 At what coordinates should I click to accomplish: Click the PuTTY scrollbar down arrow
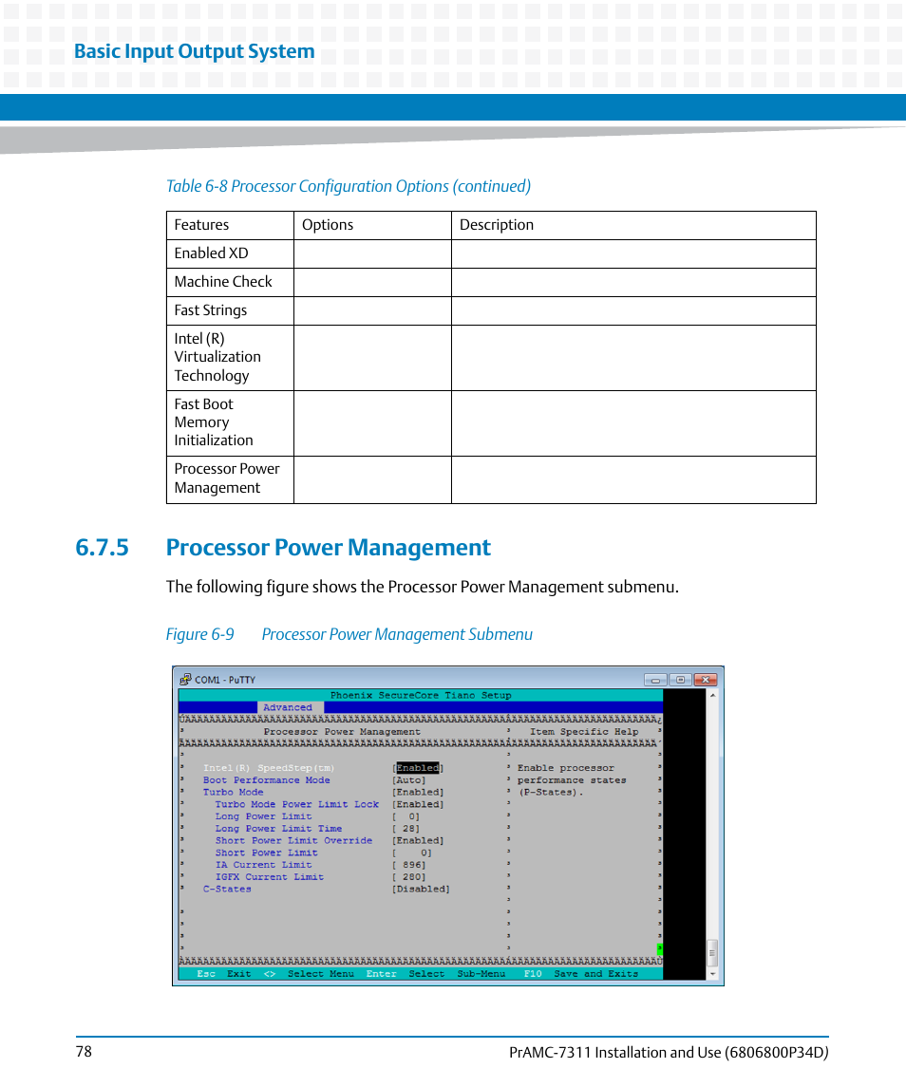tap(712, 974)
